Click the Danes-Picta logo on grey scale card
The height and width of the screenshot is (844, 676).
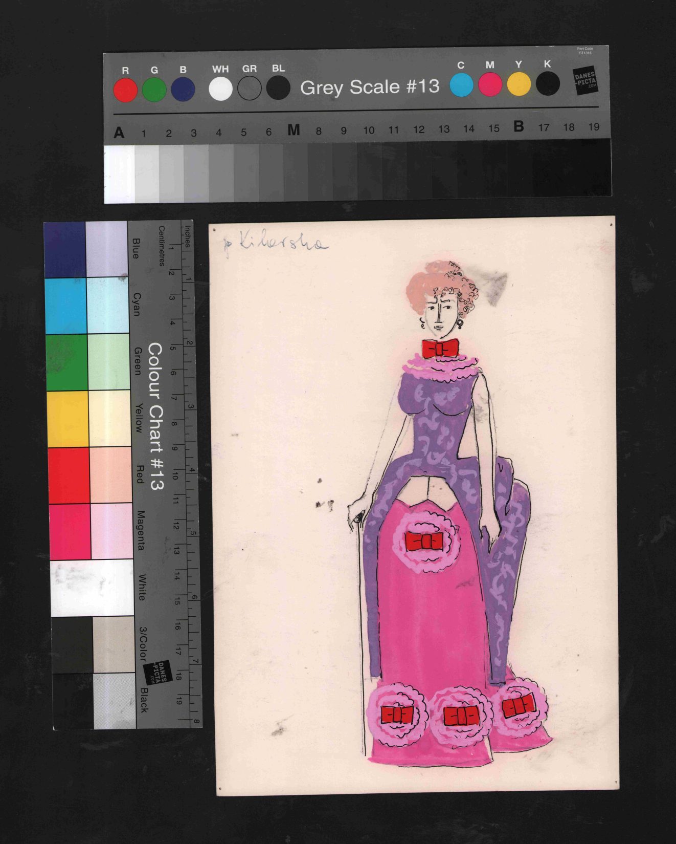pos(585,81)
